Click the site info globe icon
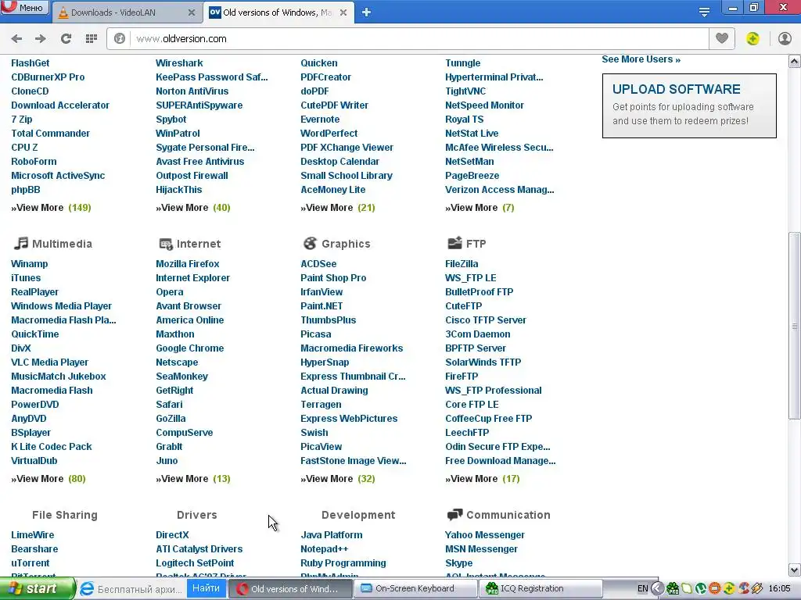 [x=120, y=39]
